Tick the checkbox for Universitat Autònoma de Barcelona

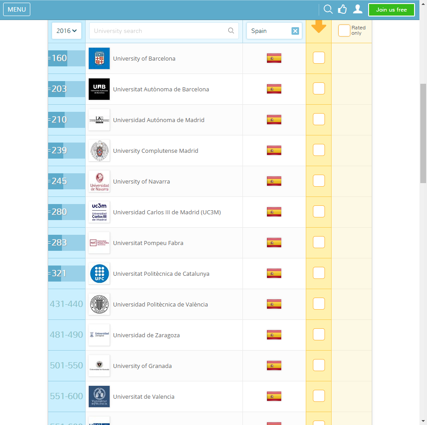pyautogui.click(x=319, y=89)
